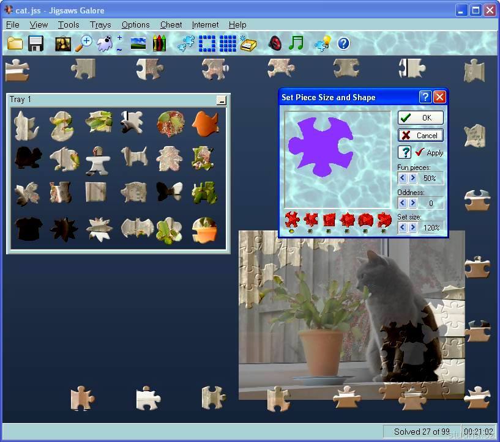Click the floppy disk save icon
The image size is (500, 442).
coord(36,43)
